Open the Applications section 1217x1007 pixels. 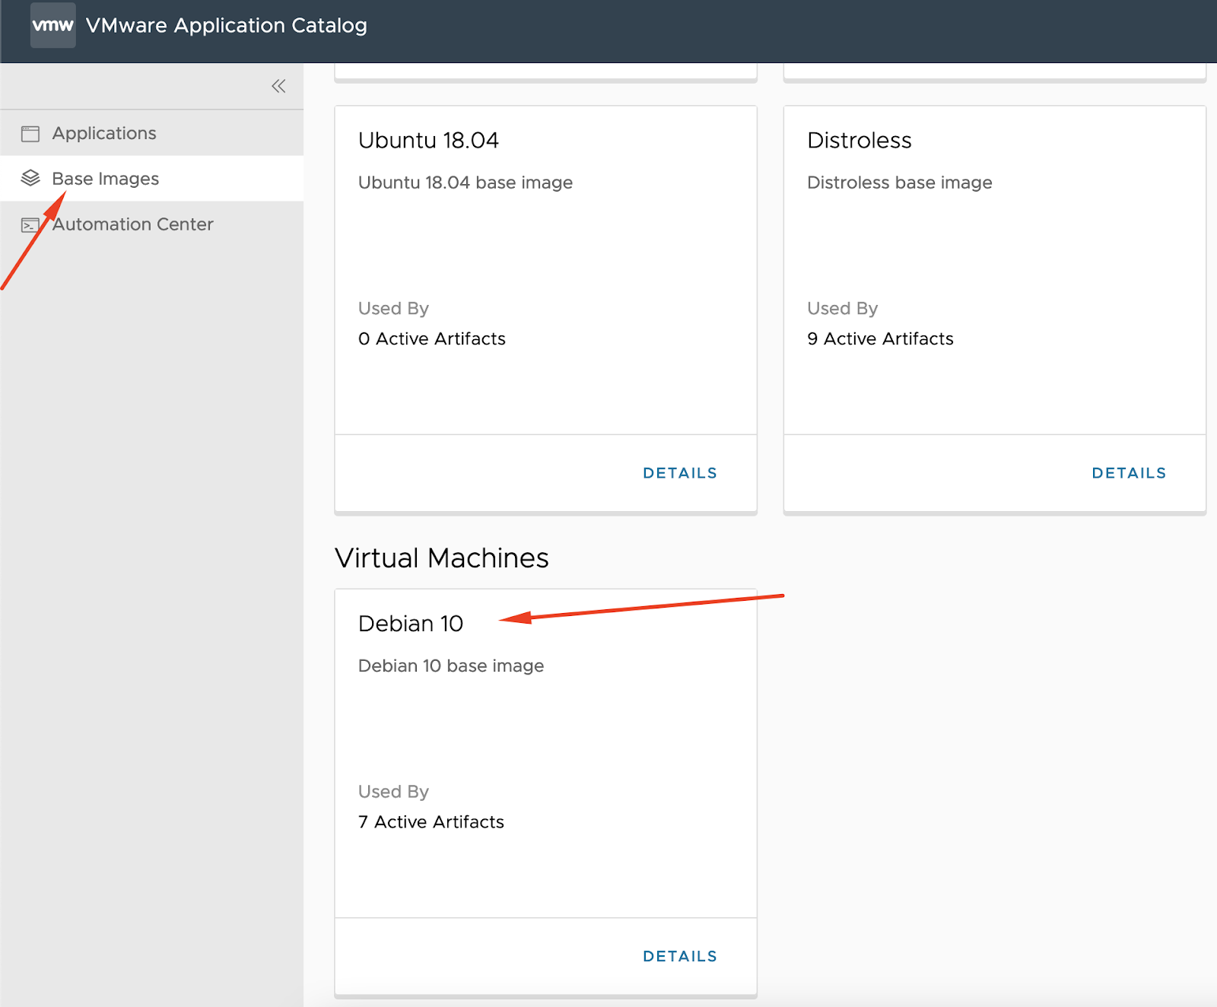point(152,133)
